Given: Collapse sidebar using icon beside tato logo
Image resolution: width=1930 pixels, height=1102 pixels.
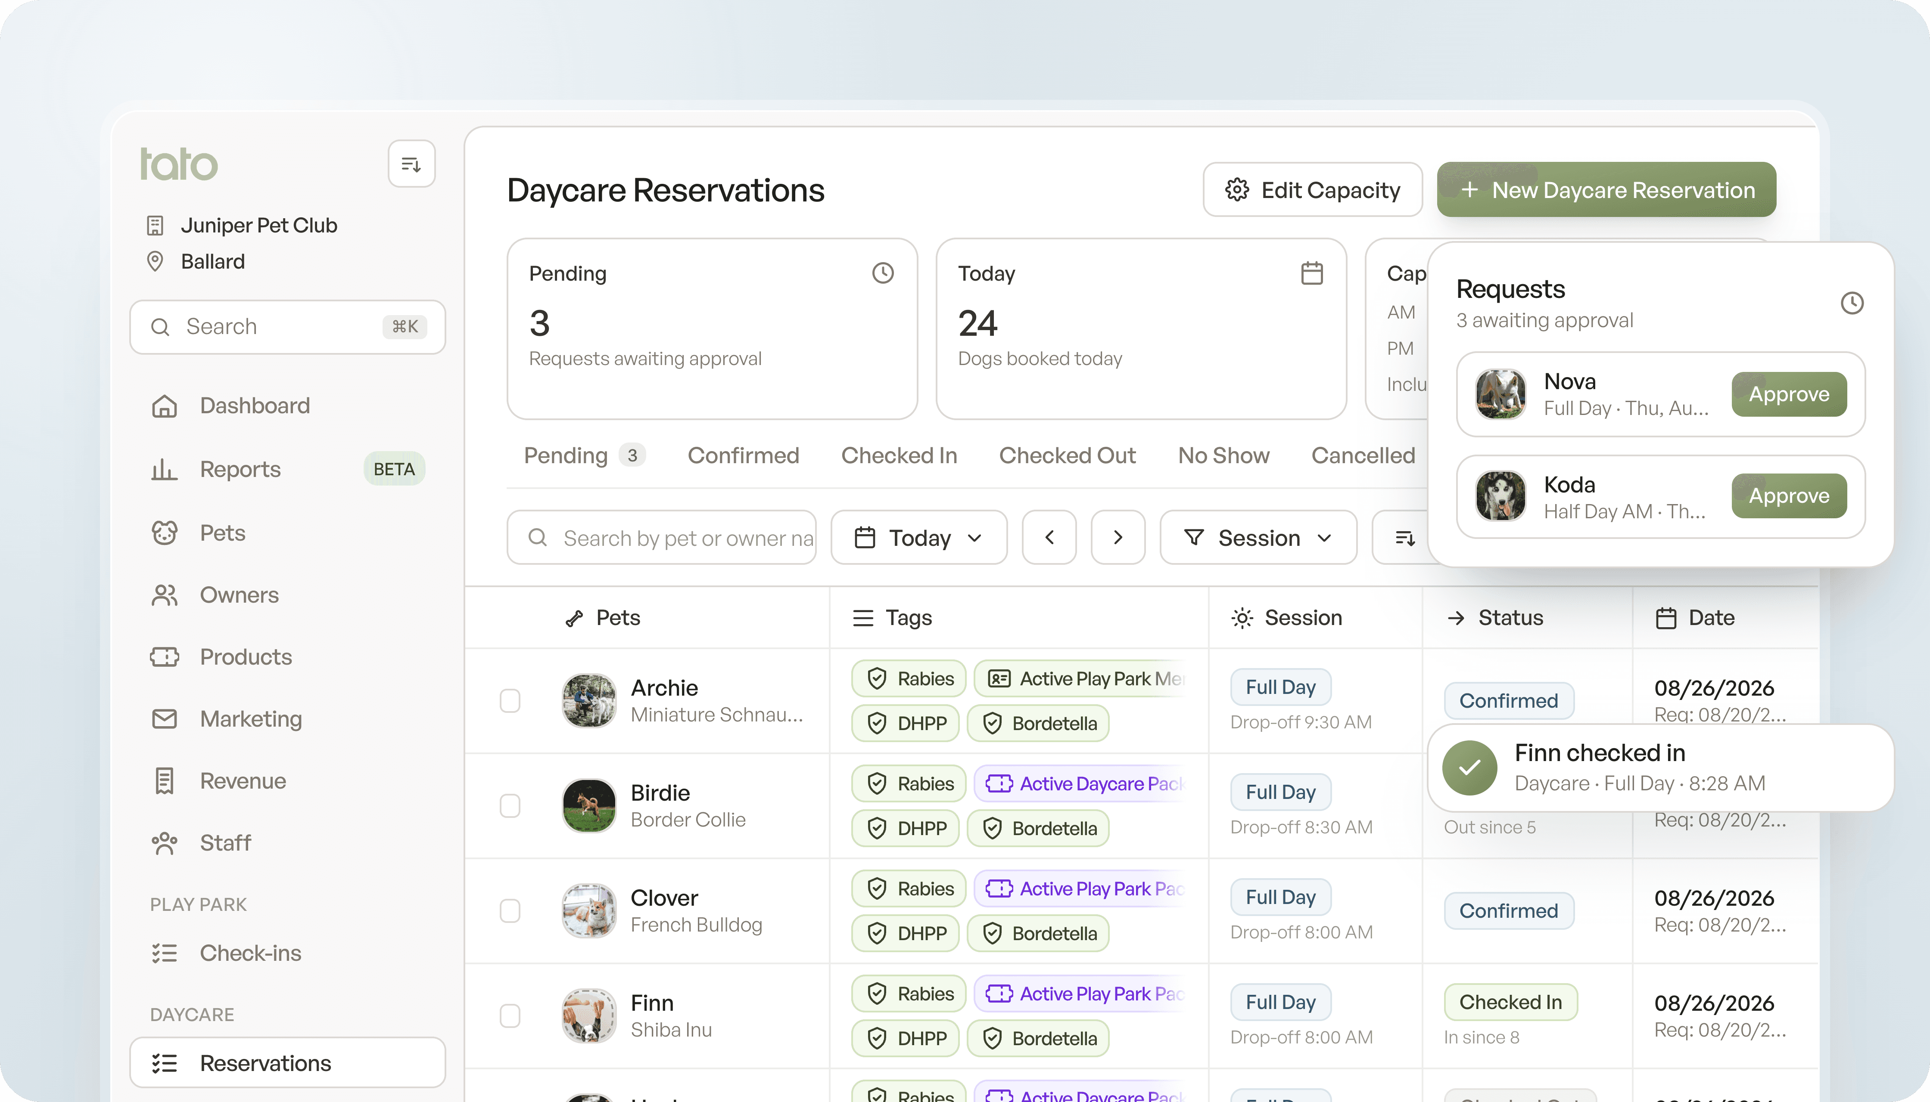Looking at the screenshot, I should [411, 164].
